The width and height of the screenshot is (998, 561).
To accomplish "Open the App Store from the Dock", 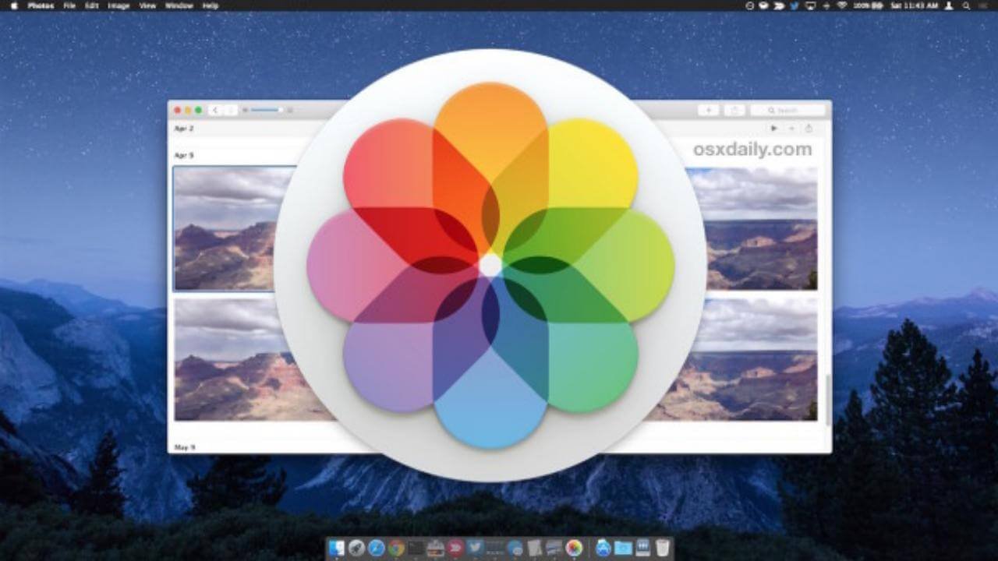I will [603, 548].
